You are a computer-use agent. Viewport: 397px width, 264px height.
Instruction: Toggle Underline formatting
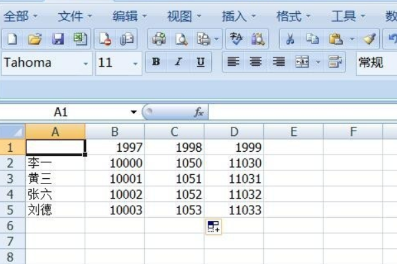(x=200, y=62)
